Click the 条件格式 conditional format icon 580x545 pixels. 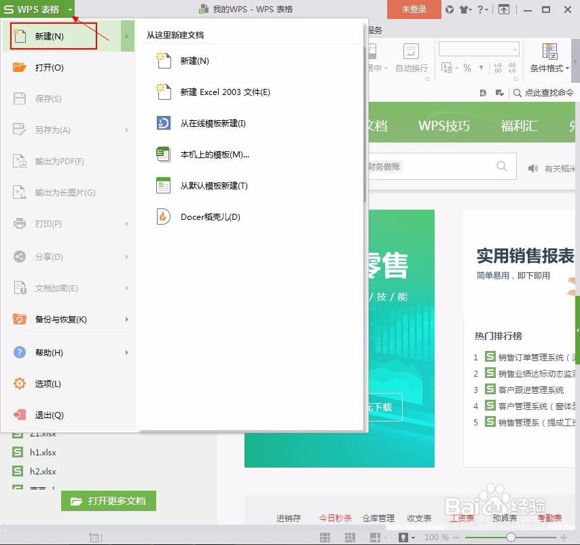[549, 52]
